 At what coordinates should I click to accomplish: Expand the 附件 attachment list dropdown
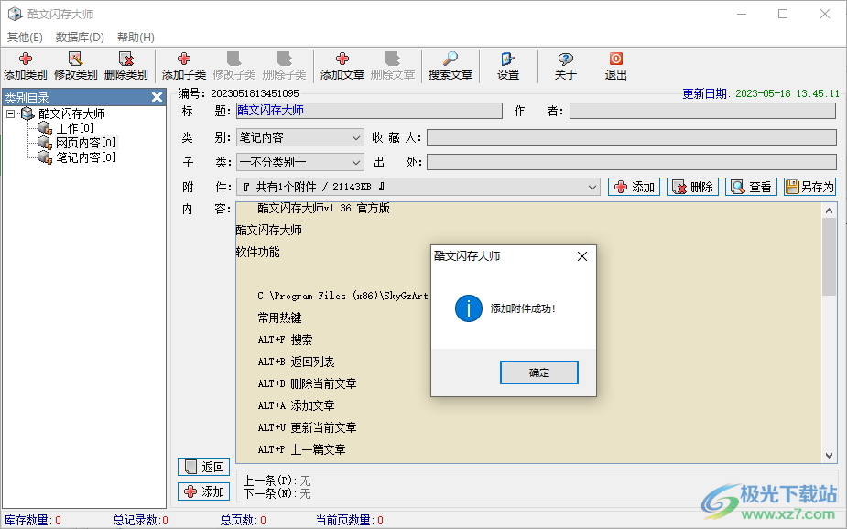coord(592,188)
